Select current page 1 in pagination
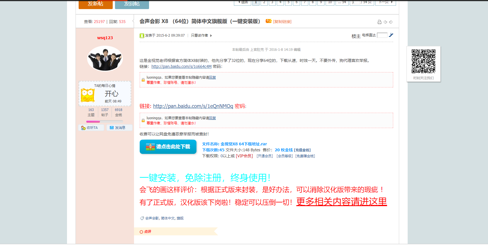This screenshot has width=488, height=245. [256, 2]
